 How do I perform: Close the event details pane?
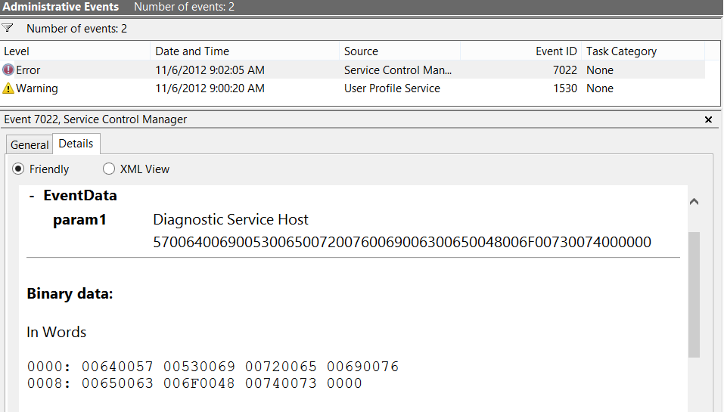(x=708, y=119)
